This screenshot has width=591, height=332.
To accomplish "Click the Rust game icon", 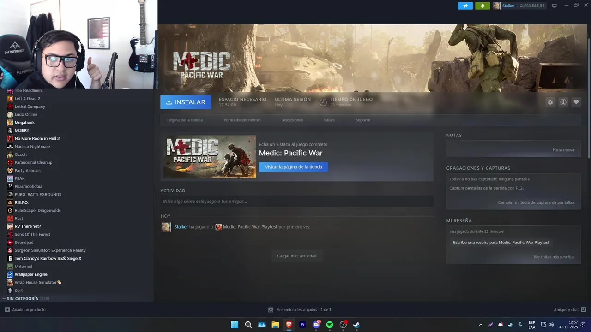I will click(10, 219).
